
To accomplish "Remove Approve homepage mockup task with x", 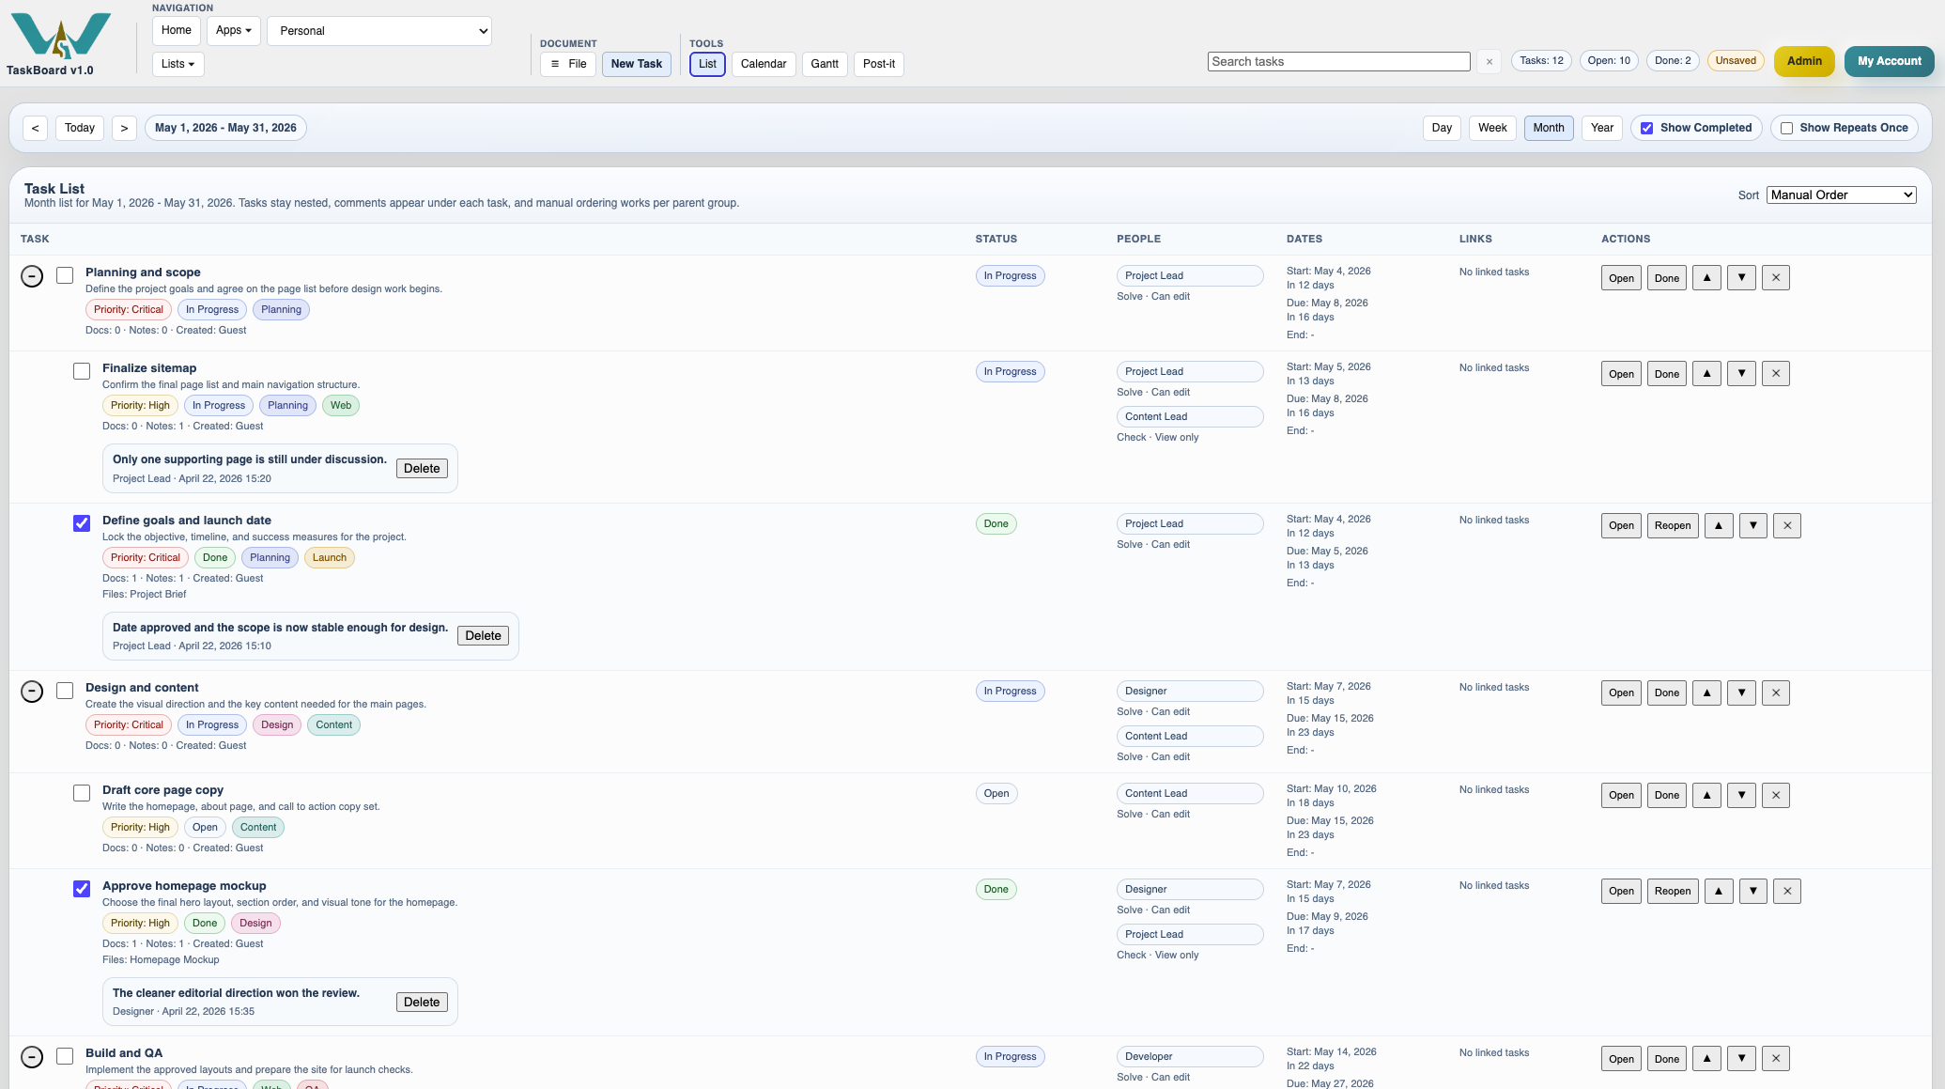I will 1787,892.
